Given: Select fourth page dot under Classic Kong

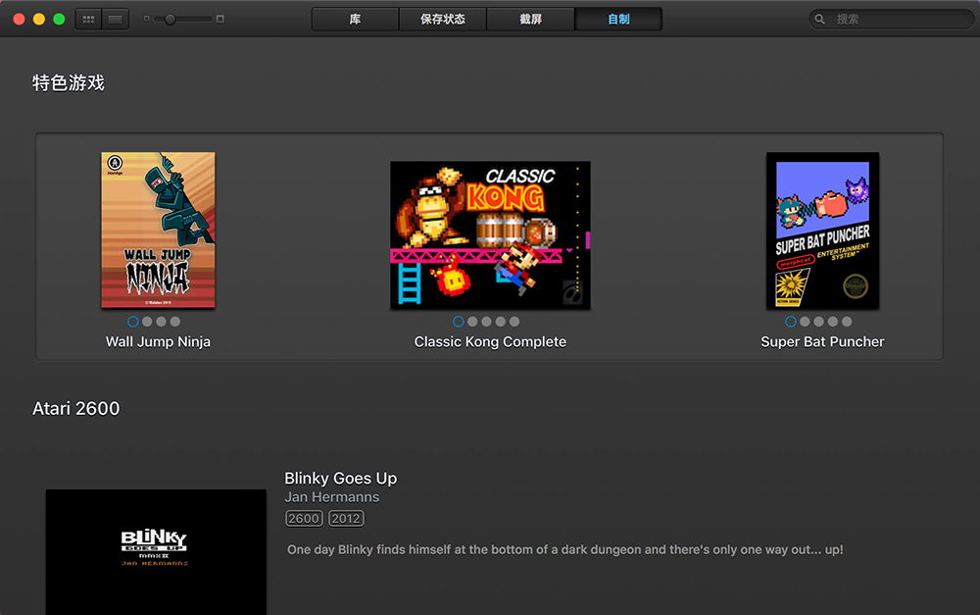Looking at the screenshot, I should [501, 322].
